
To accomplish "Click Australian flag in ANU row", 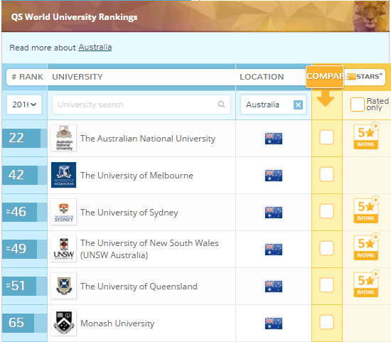I will 274,139.
